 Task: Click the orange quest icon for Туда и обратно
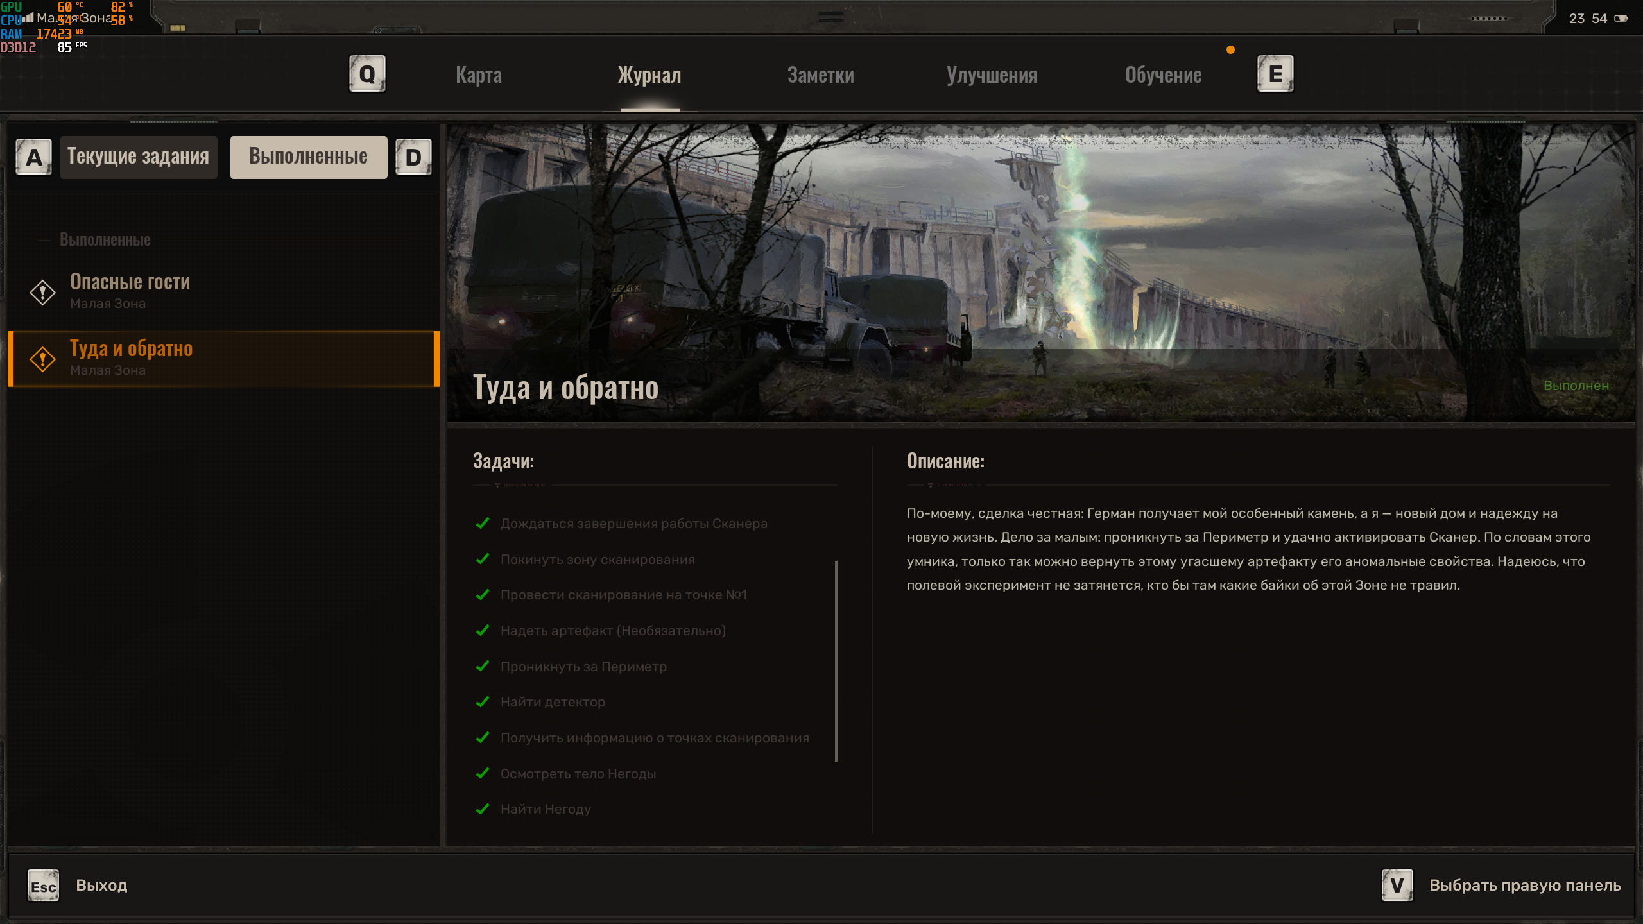[x=42, y=359]
